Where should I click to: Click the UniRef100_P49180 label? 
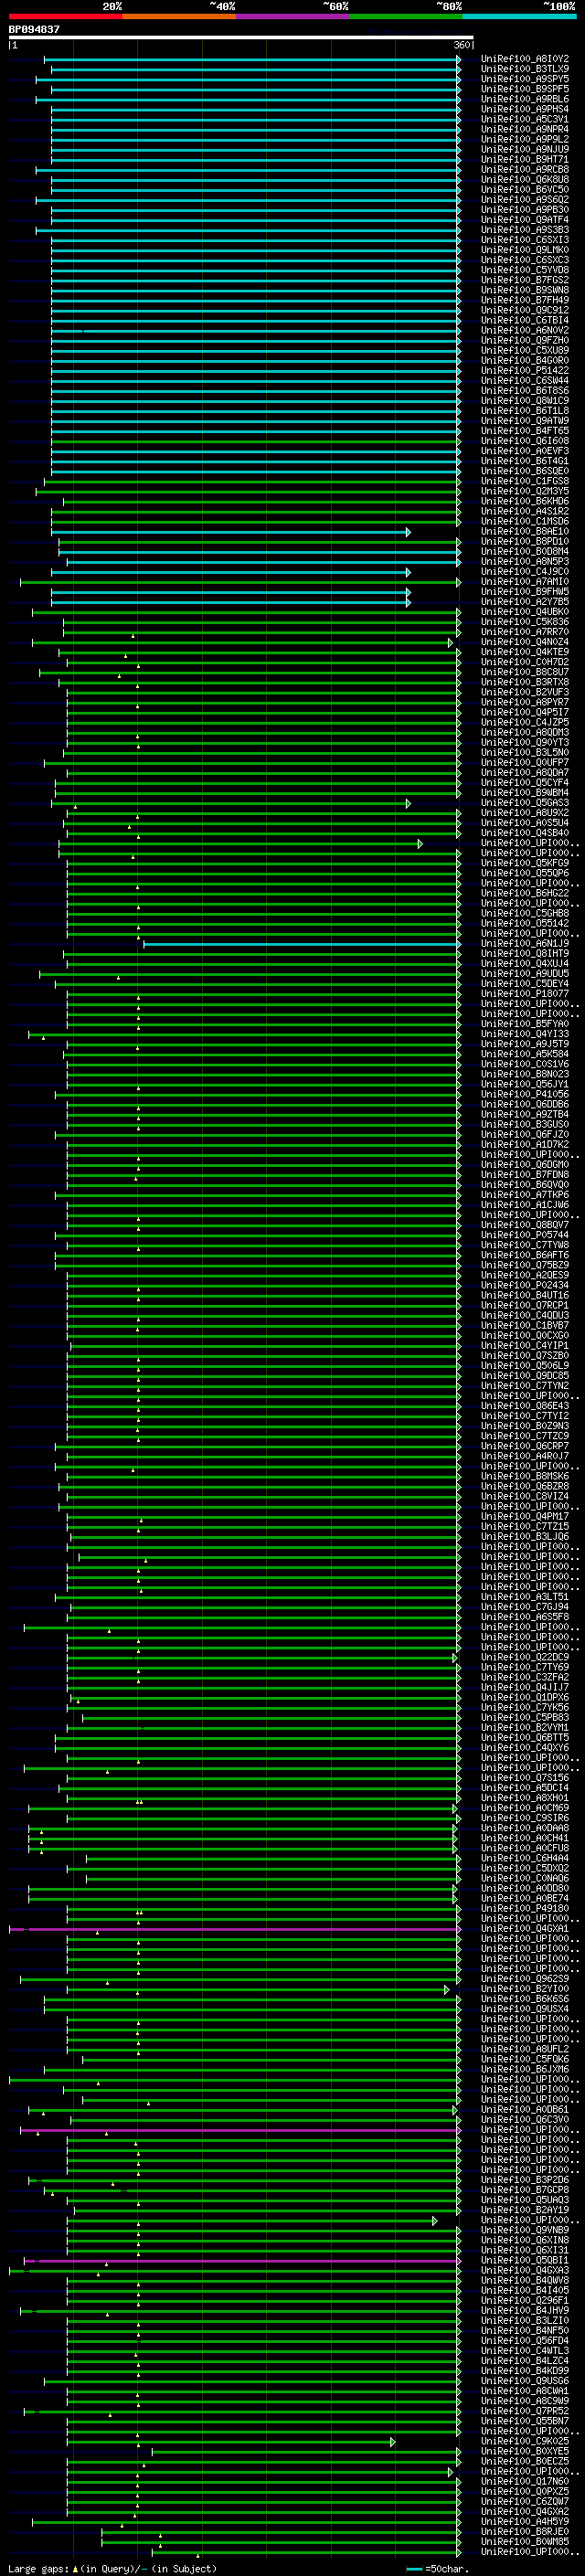coord(525,1909)
